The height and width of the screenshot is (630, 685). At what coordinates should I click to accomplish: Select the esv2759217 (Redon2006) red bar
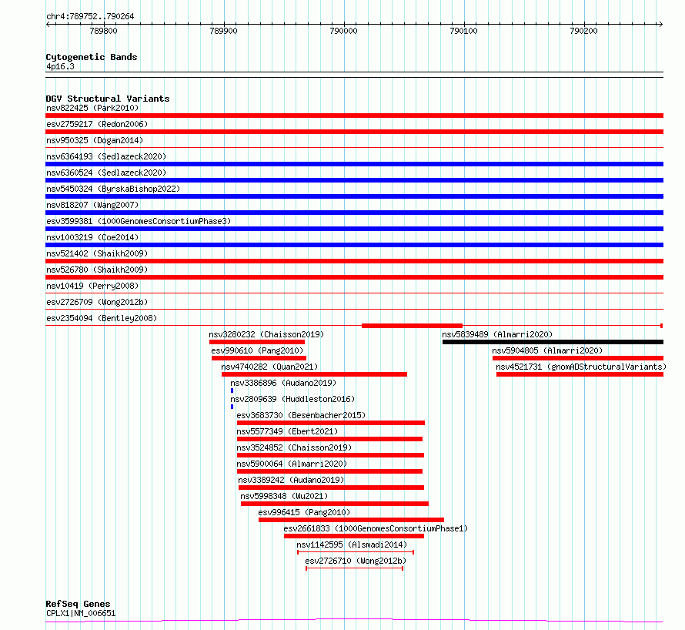click(x=354, y=132)
